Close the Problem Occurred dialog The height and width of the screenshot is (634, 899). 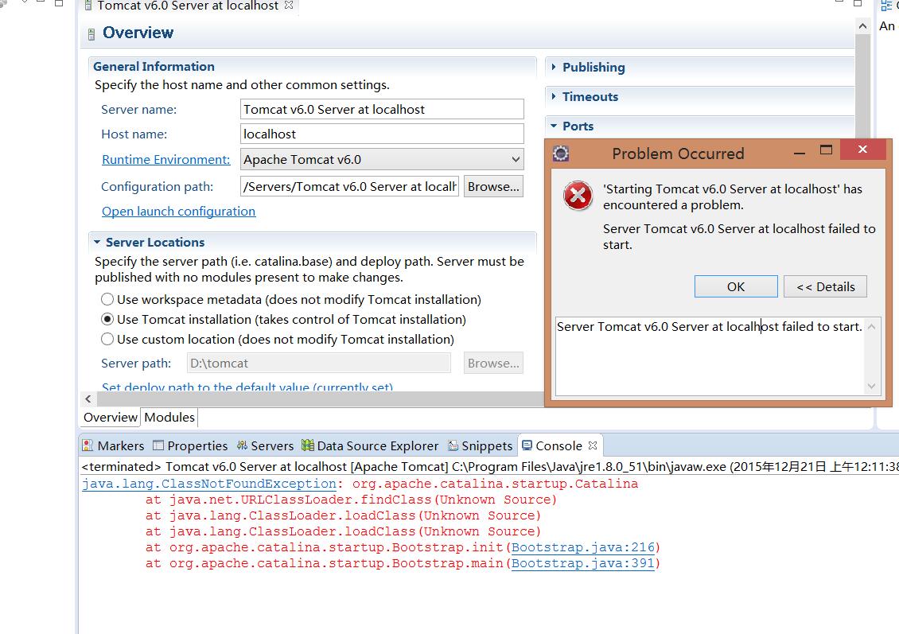863,150
